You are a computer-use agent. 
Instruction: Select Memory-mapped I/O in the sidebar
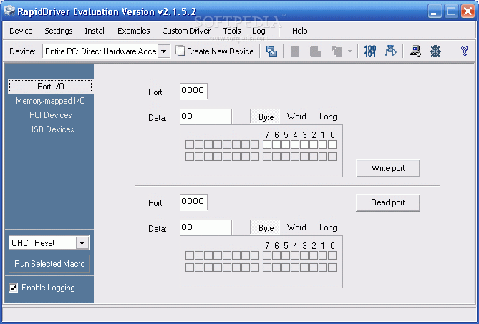50,101
